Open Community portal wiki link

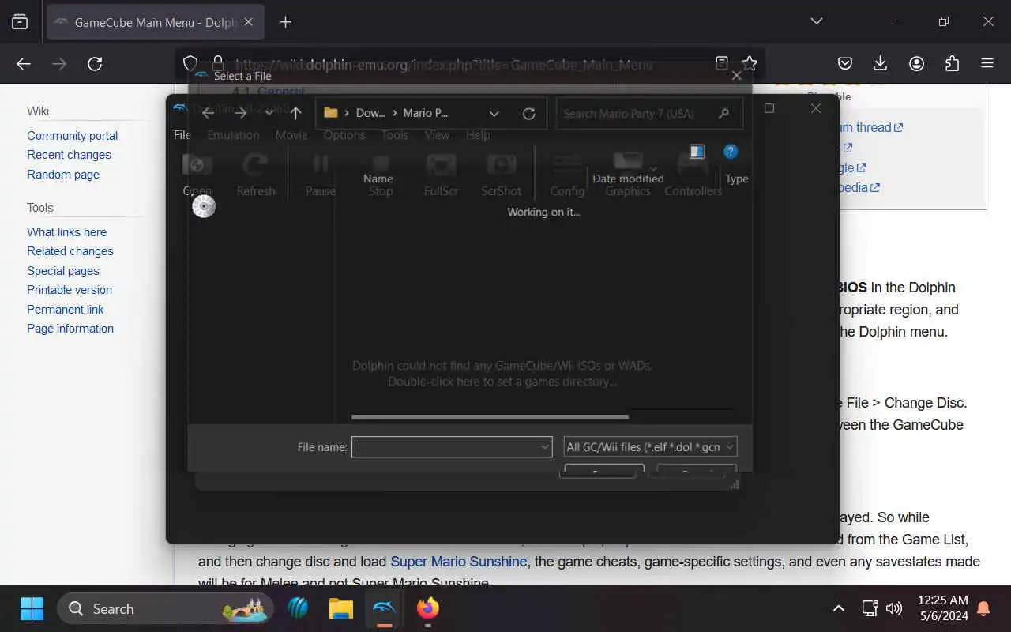tap(72, 136)
